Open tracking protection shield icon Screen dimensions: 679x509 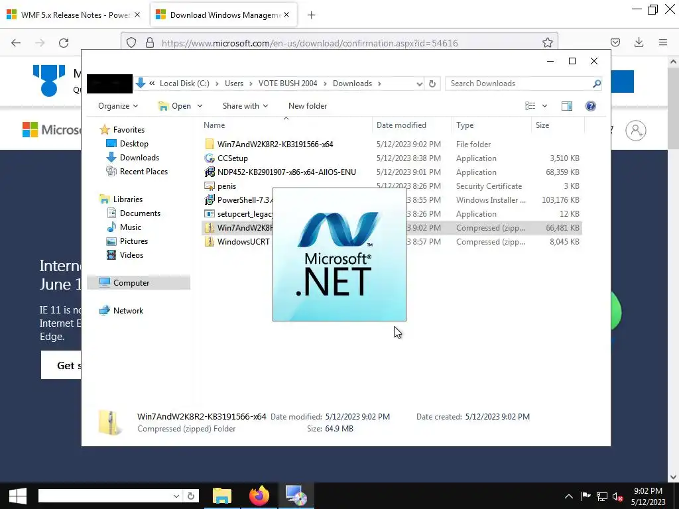pos(131,42)
